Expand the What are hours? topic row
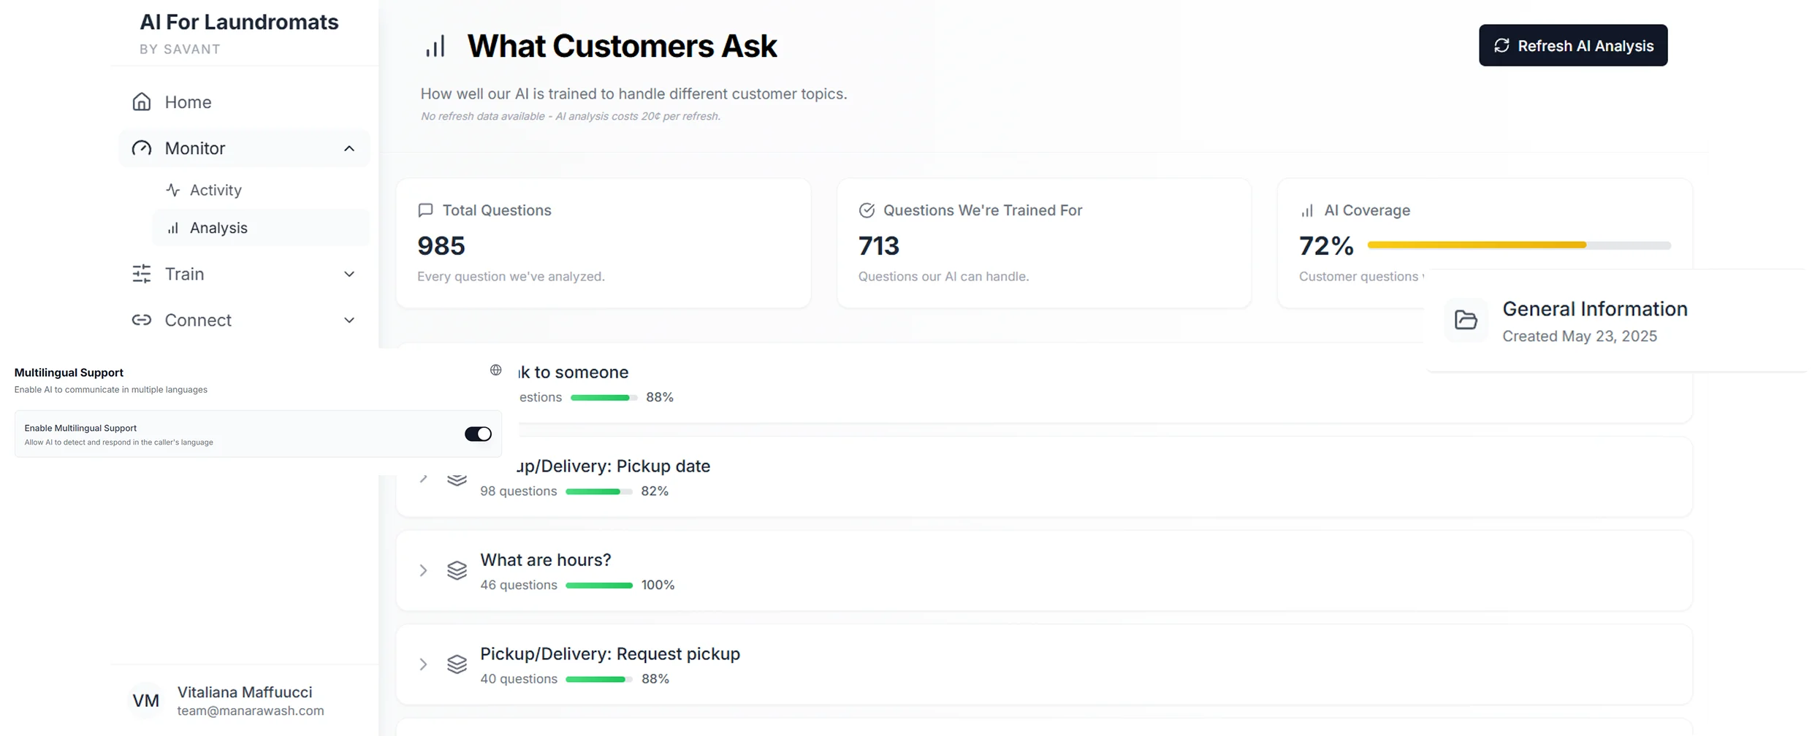This screenshot has width=1812, height=736. [423, 570]
